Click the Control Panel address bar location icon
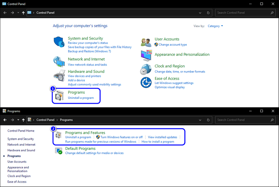This screenshot has height=187, width=279. pyautogui.click(x=29, y=13)
